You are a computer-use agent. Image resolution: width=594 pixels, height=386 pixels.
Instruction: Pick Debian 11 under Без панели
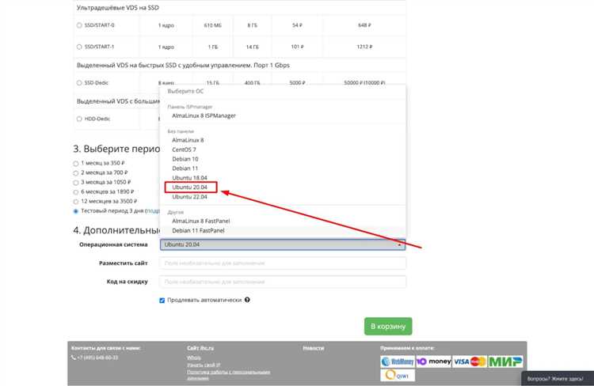pyautogui.click(x=185, y=168)
